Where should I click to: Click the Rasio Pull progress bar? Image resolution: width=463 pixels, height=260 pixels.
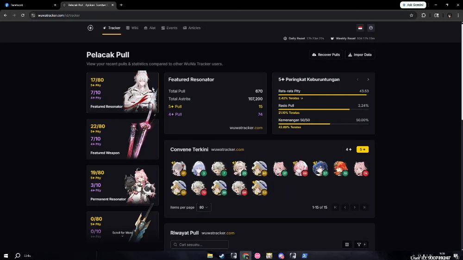(323, 109)
